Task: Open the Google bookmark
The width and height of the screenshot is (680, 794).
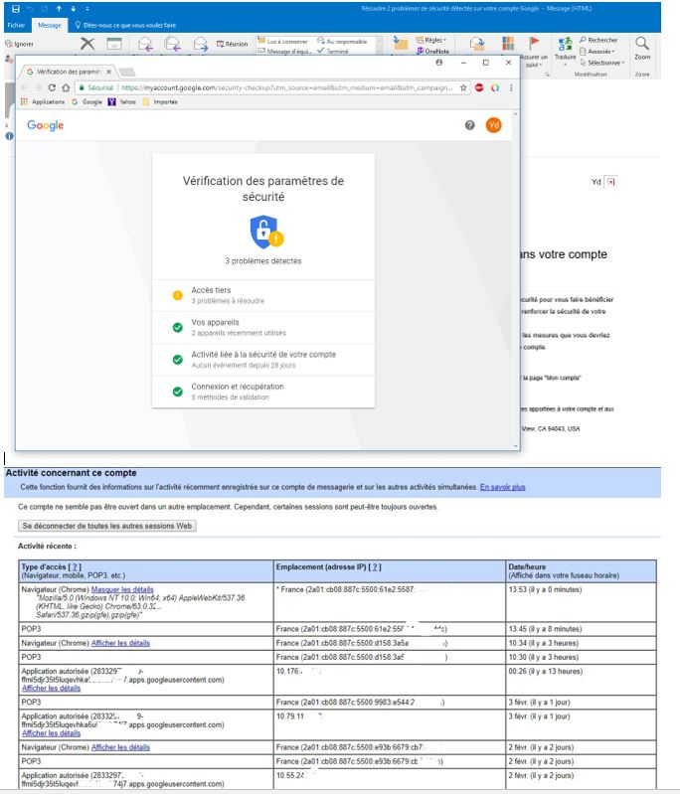Action: (86, 101)
